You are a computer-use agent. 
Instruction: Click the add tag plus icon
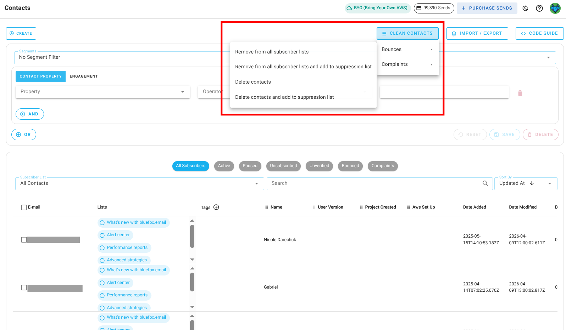coord(216,207)
